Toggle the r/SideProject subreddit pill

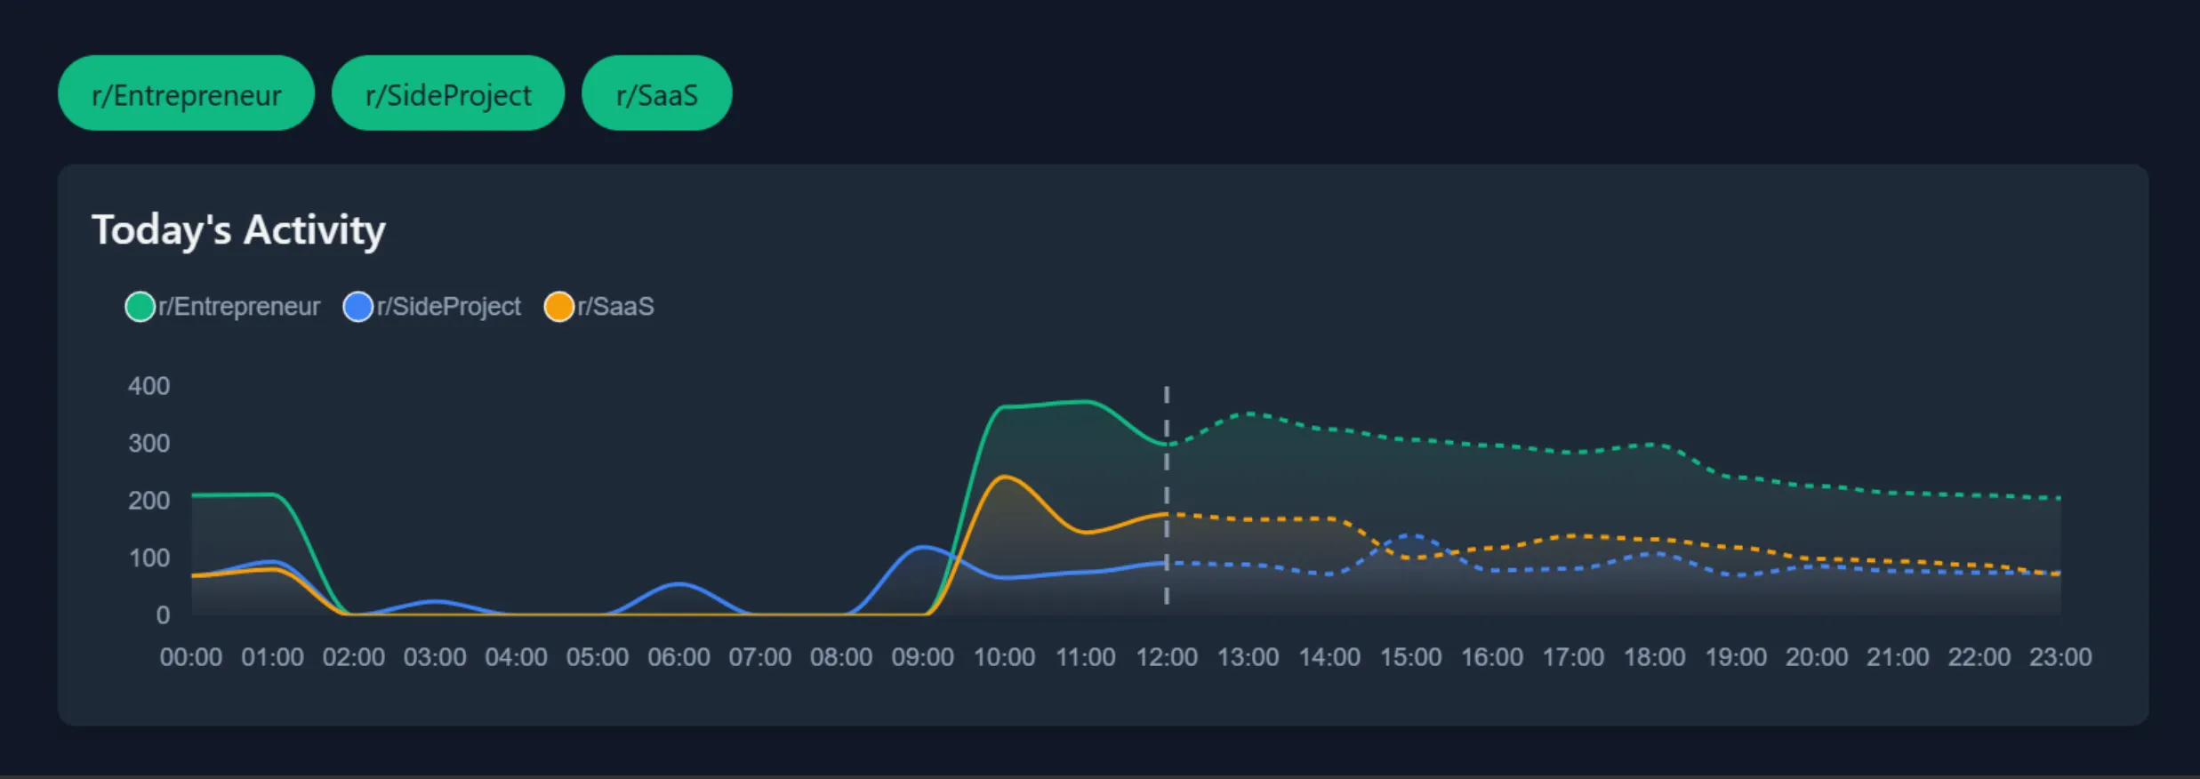[448, 93]
